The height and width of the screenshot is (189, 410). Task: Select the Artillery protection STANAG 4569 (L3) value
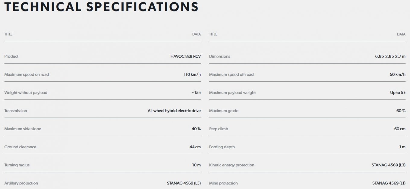[184, 183]
